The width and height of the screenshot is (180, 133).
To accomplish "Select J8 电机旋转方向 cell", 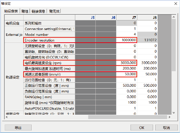I will click(147, 57).
